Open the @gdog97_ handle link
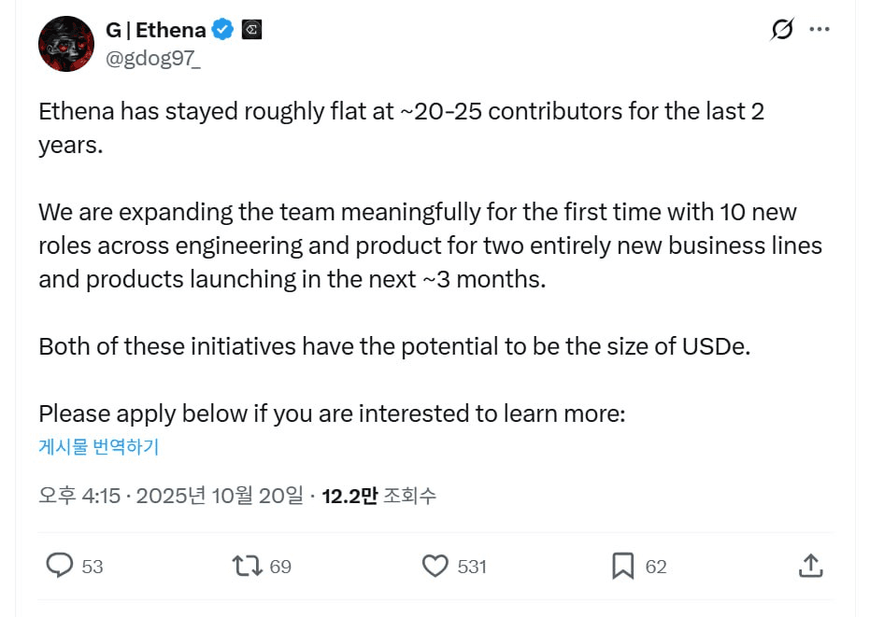This screenshot has width=884, height=617. [x=153, y=59]
